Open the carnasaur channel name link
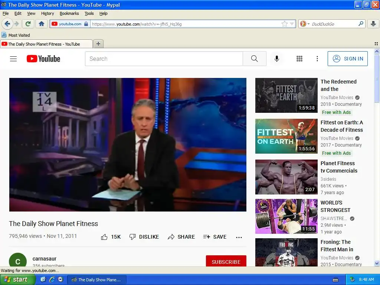 pyautogui.click(x=45, y=259)
